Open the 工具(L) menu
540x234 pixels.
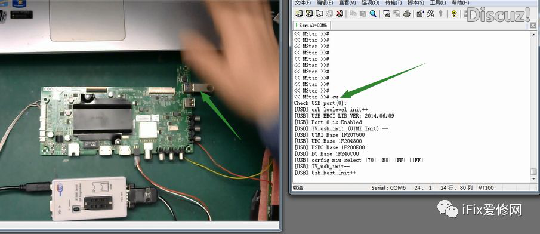(438, 2)
